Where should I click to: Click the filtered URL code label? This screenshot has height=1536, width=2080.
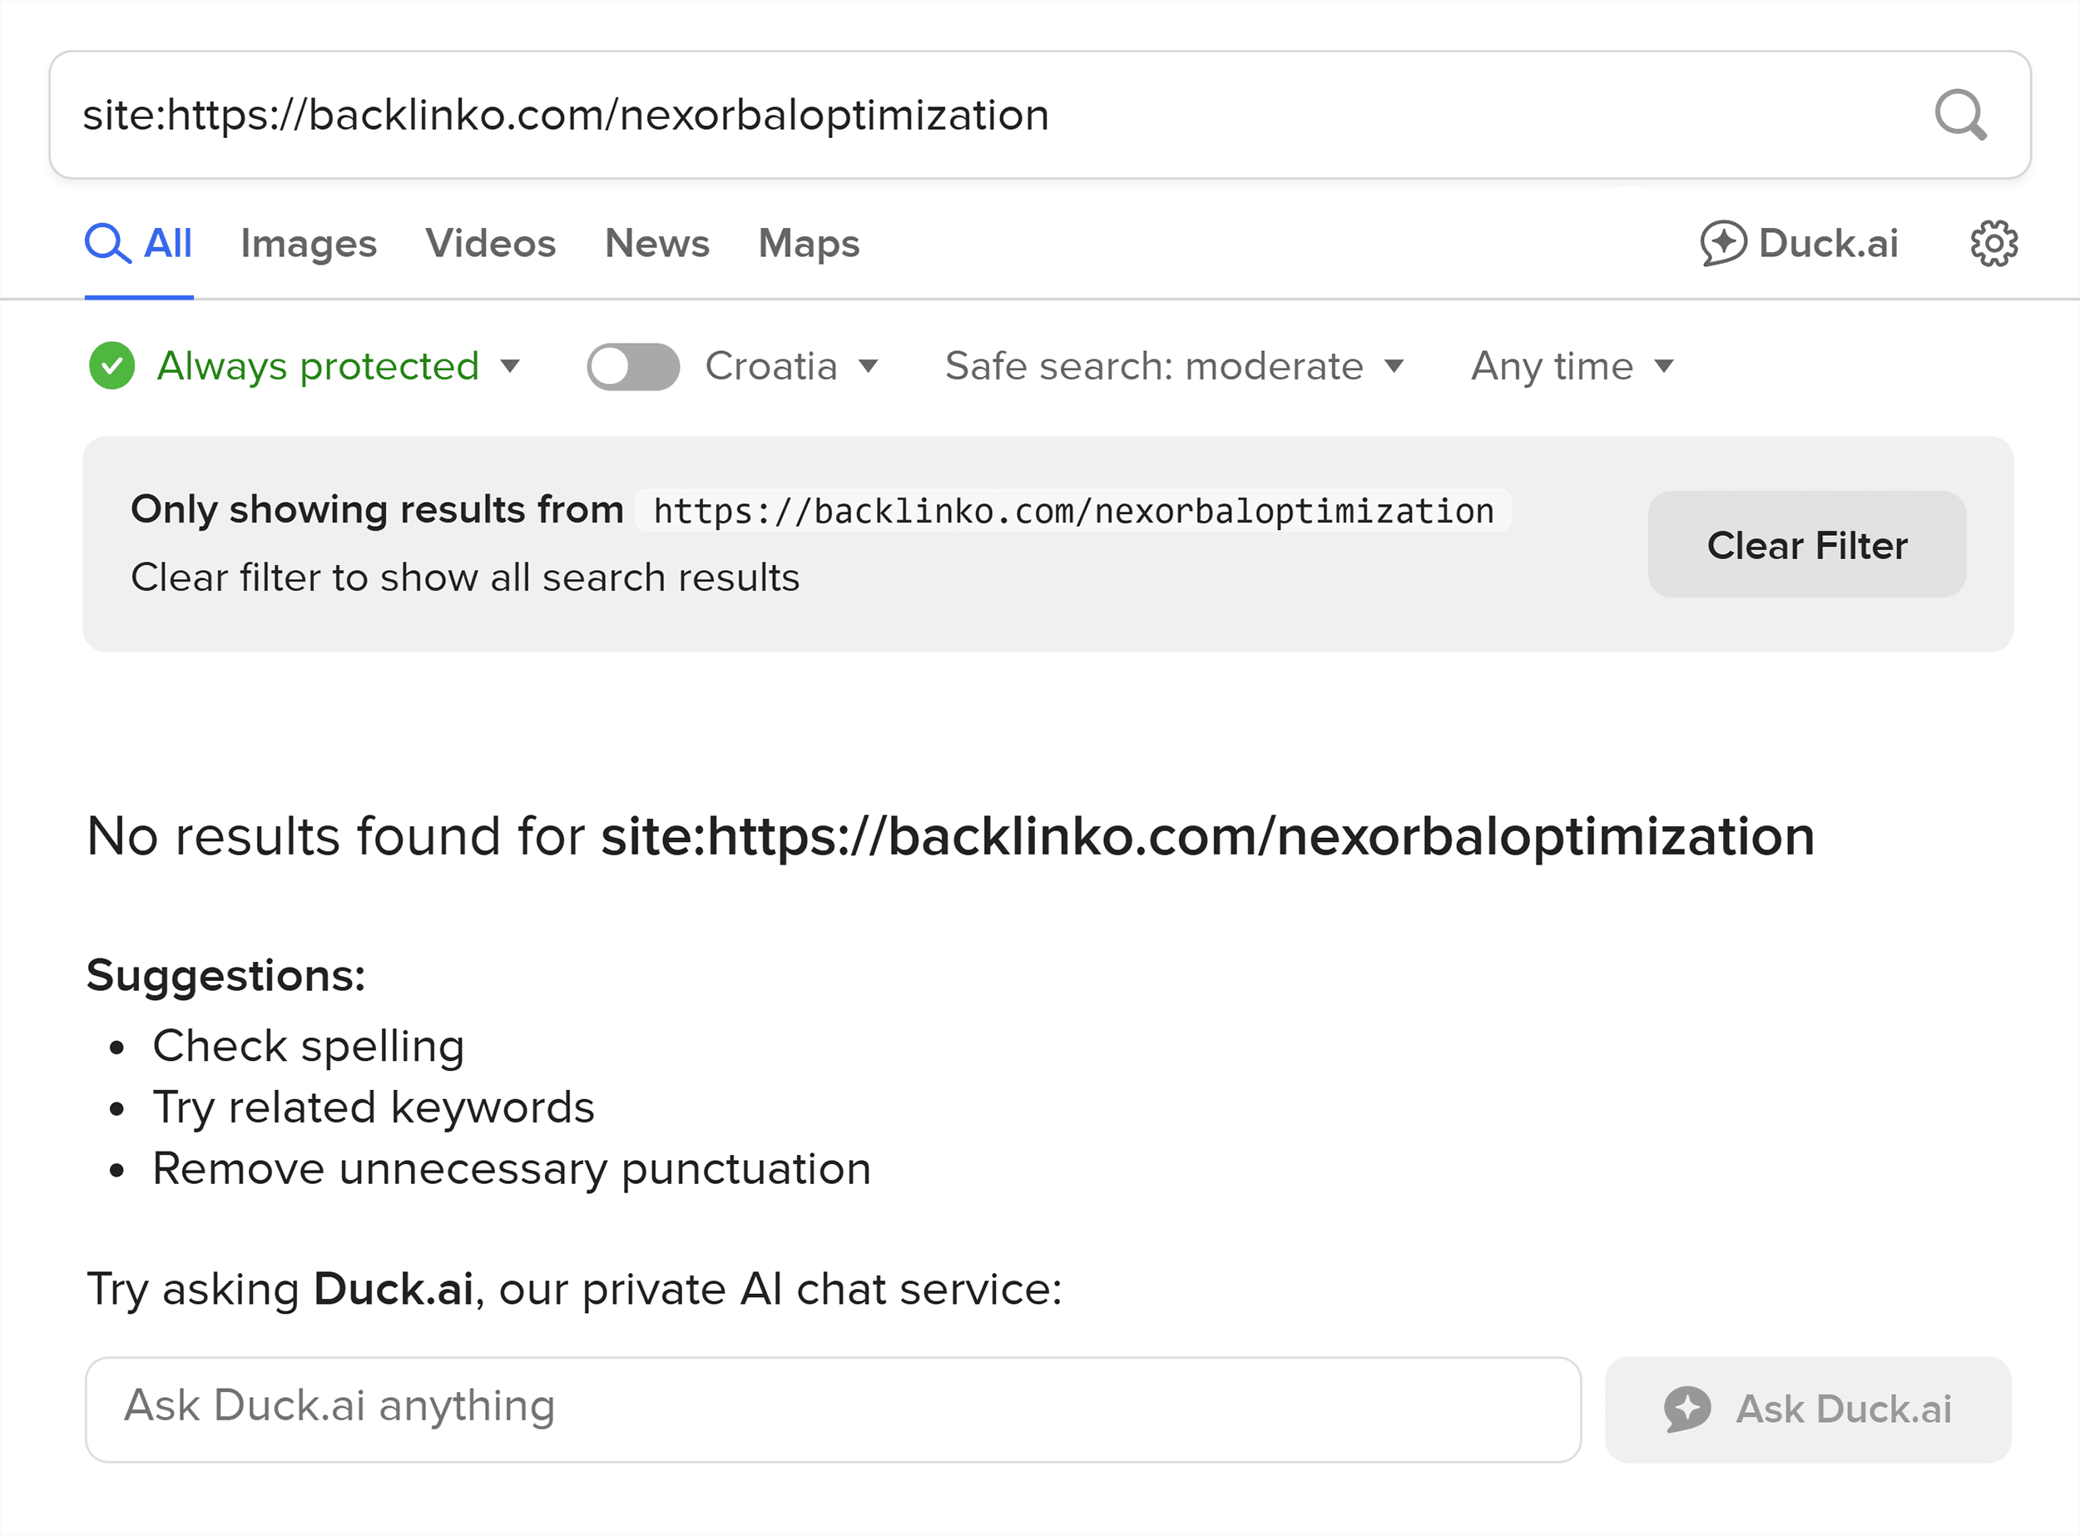(1073, 512)
